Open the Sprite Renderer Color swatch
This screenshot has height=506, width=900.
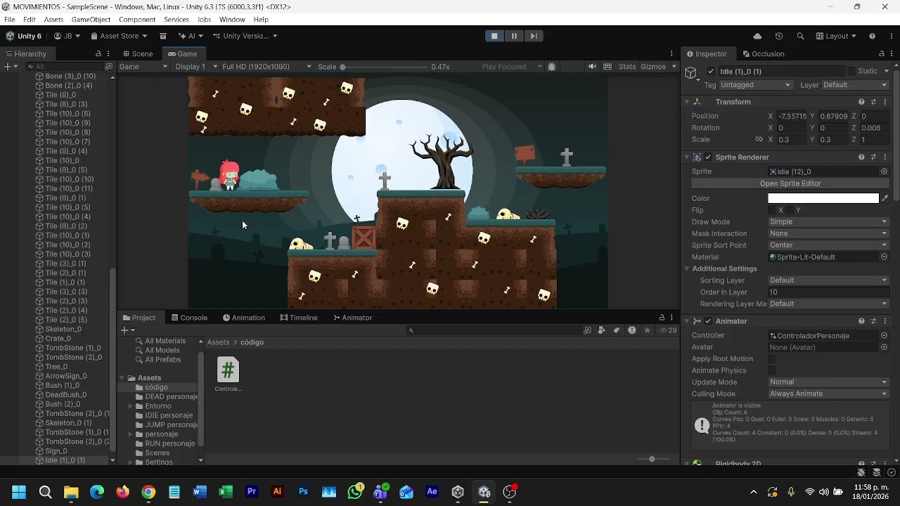click(x=823, y=198)
